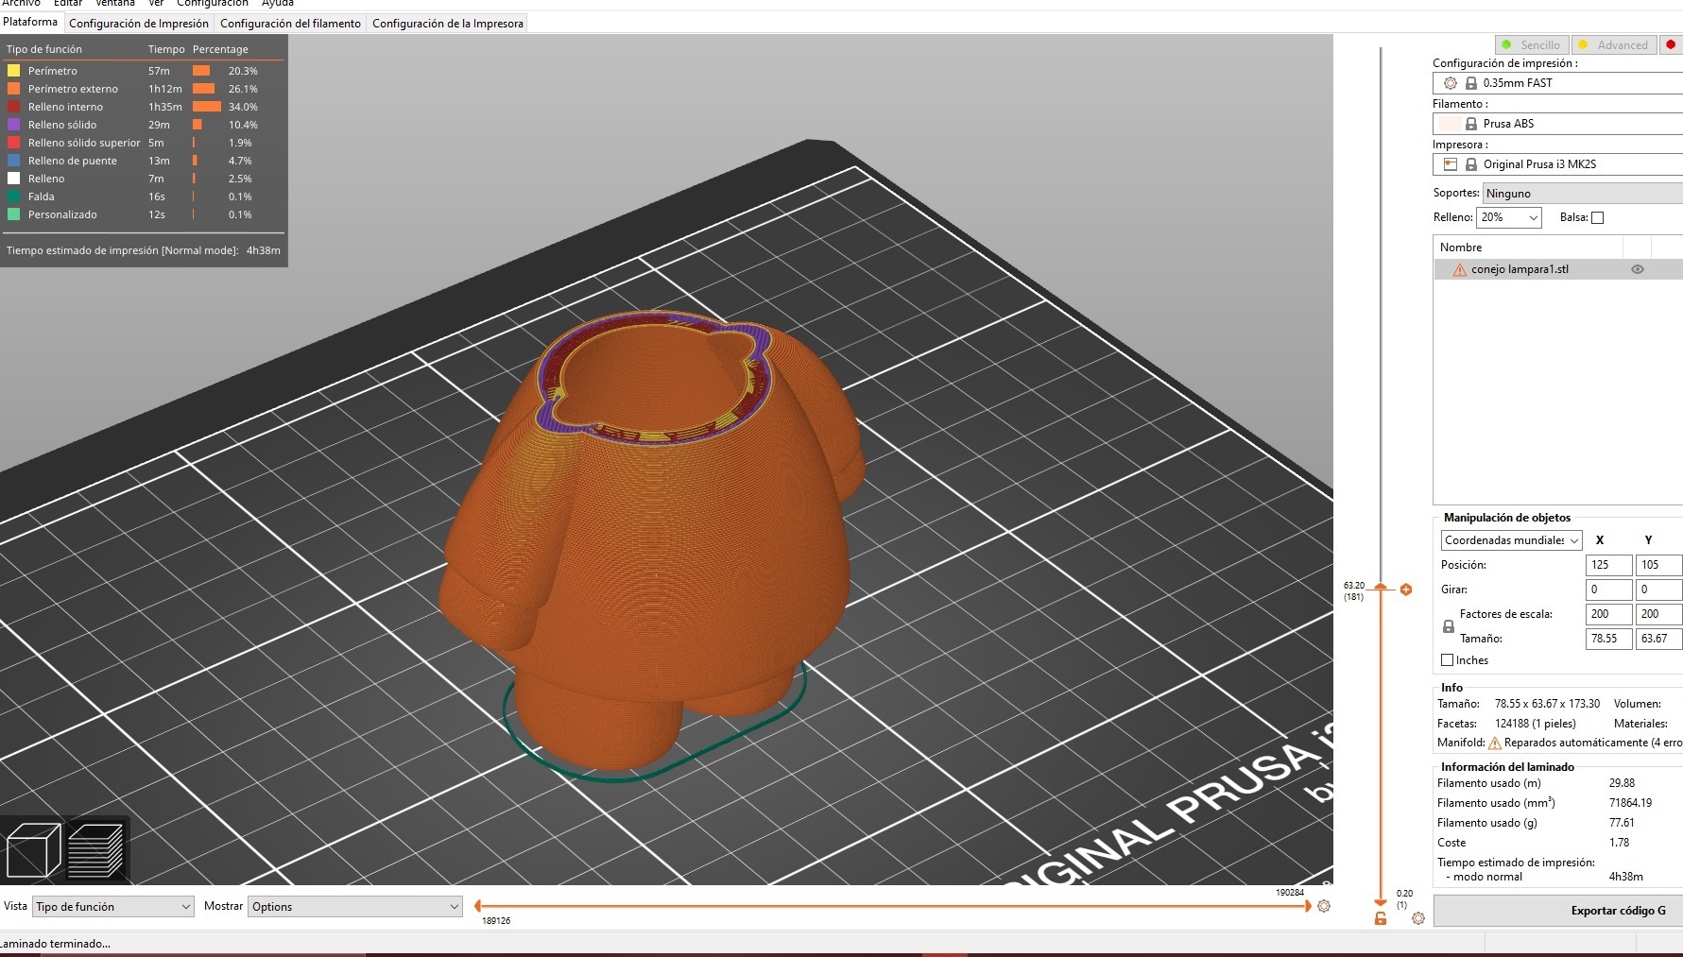Switch to the Configuración del filamento tab
Viewport: 1683px width, 957px height.
[x=289, y=23]
